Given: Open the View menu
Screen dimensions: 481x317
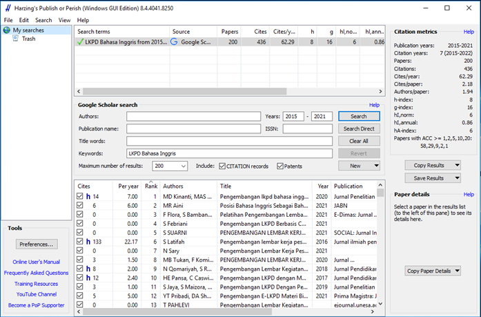Looking at the screenshot, I should tap(64, 20).
